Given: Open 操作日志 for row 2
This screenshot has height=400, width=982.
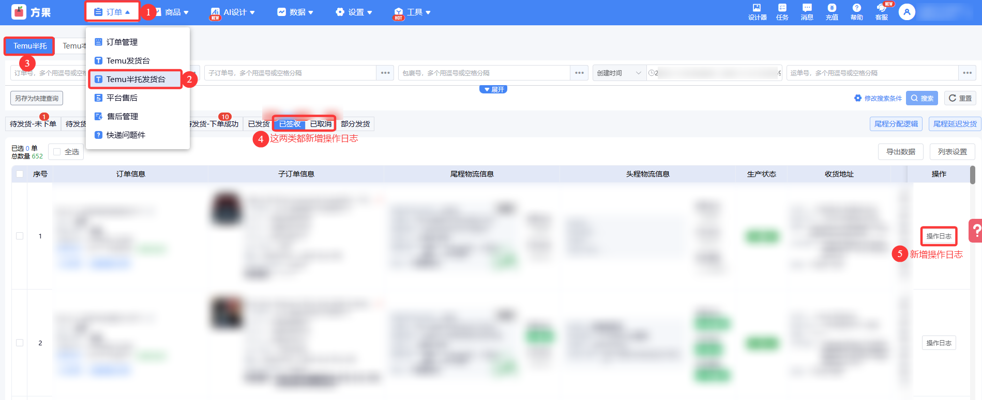Looking at the screenshot, I should [939, 343].
